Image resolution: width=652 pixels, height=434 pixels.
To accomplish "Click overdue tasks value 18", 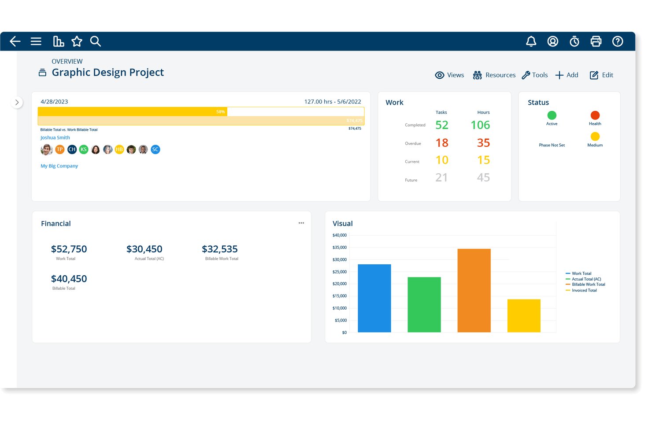I will coord(442,143).
